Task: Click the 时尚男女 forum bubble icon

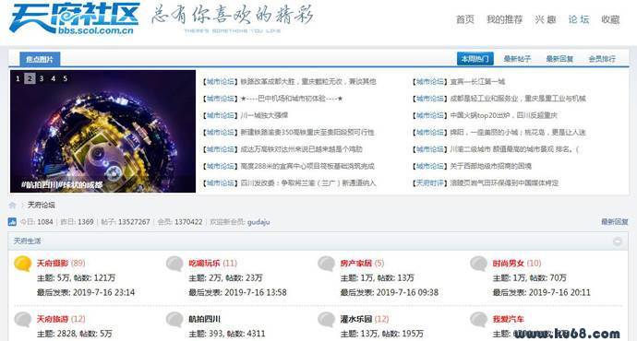Action: [478, 264]
